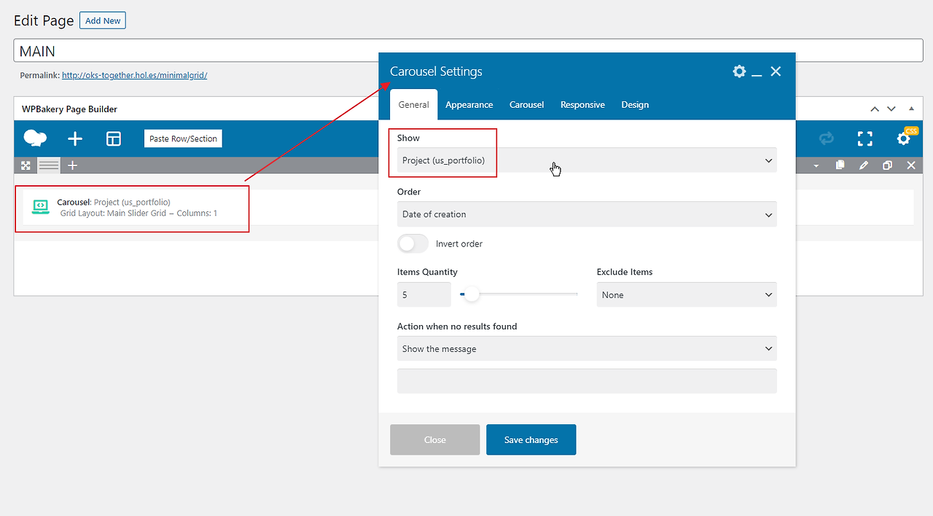Image resolution: width=933 pixels, height=516 pixels.
Task: Click the row fullscreen expand icon
Action: 26,165
